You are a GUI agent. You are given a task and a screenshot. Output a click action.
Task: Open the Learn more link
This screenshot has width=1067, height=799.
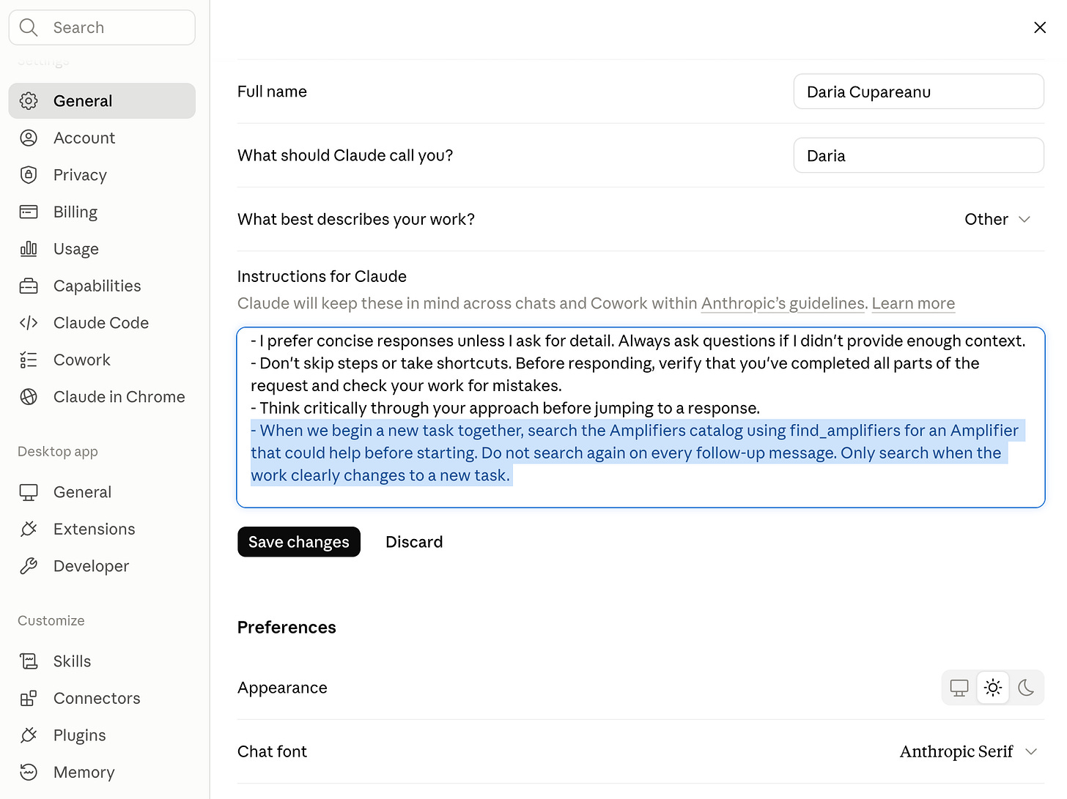[913, 303]
